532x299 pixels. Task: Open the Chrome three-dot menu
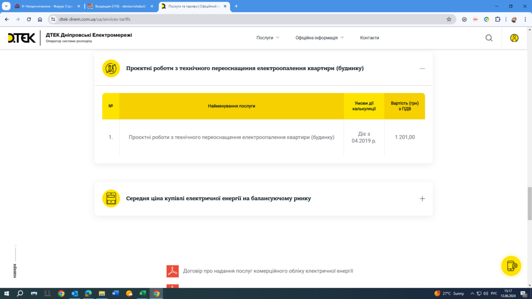click(x=525, y=19)
